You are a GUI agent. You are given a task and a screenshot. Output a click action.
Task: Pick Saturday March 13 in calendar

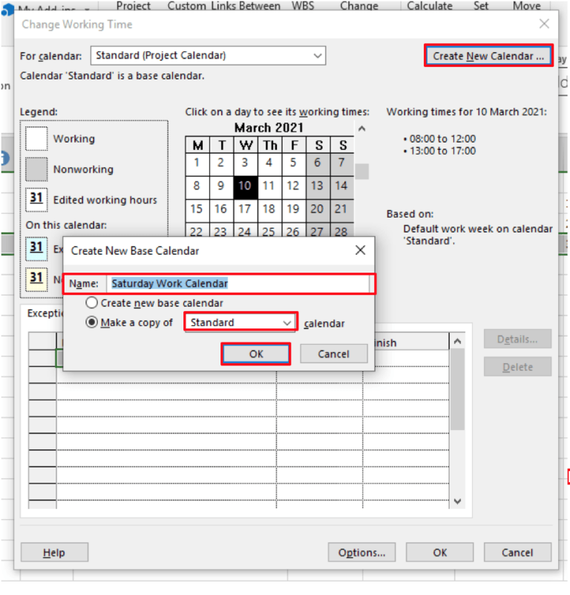click(x=317, y=186)
